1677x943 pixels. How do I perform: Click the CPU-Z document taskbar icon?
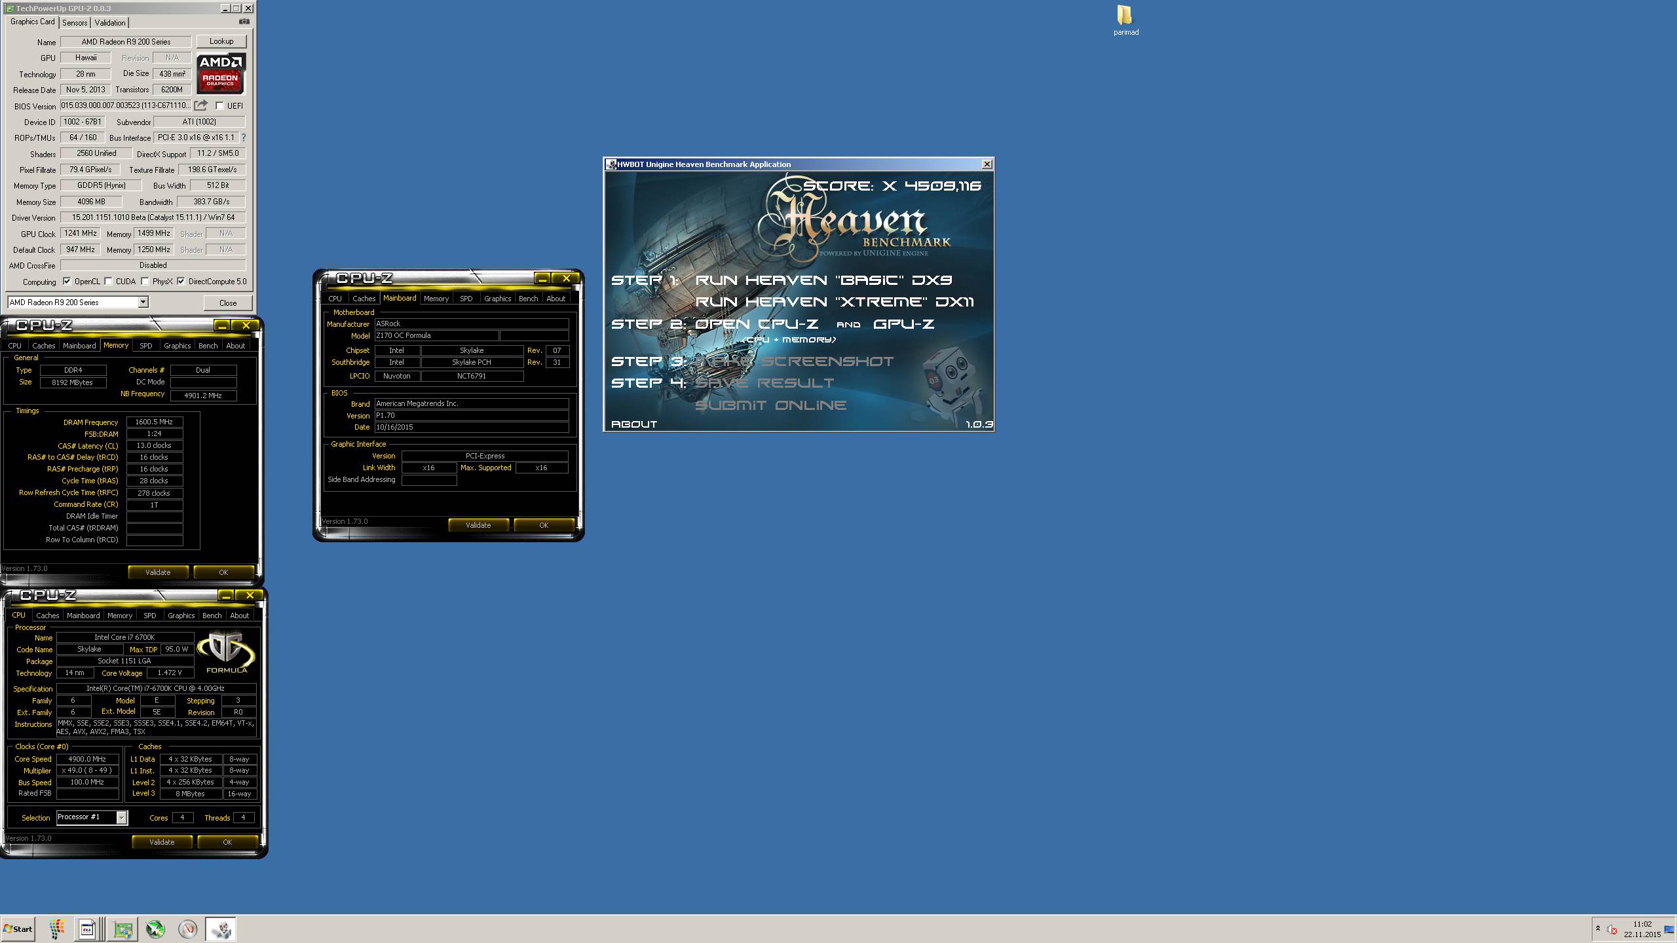pyautogui.click(x=87, y=929)
